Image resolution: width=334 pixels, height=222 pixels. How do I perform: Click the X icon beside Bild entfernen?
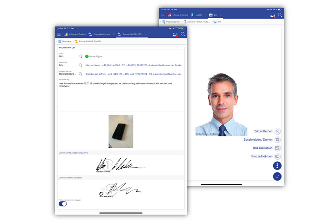pyautogui.click(x=277, y=131)
